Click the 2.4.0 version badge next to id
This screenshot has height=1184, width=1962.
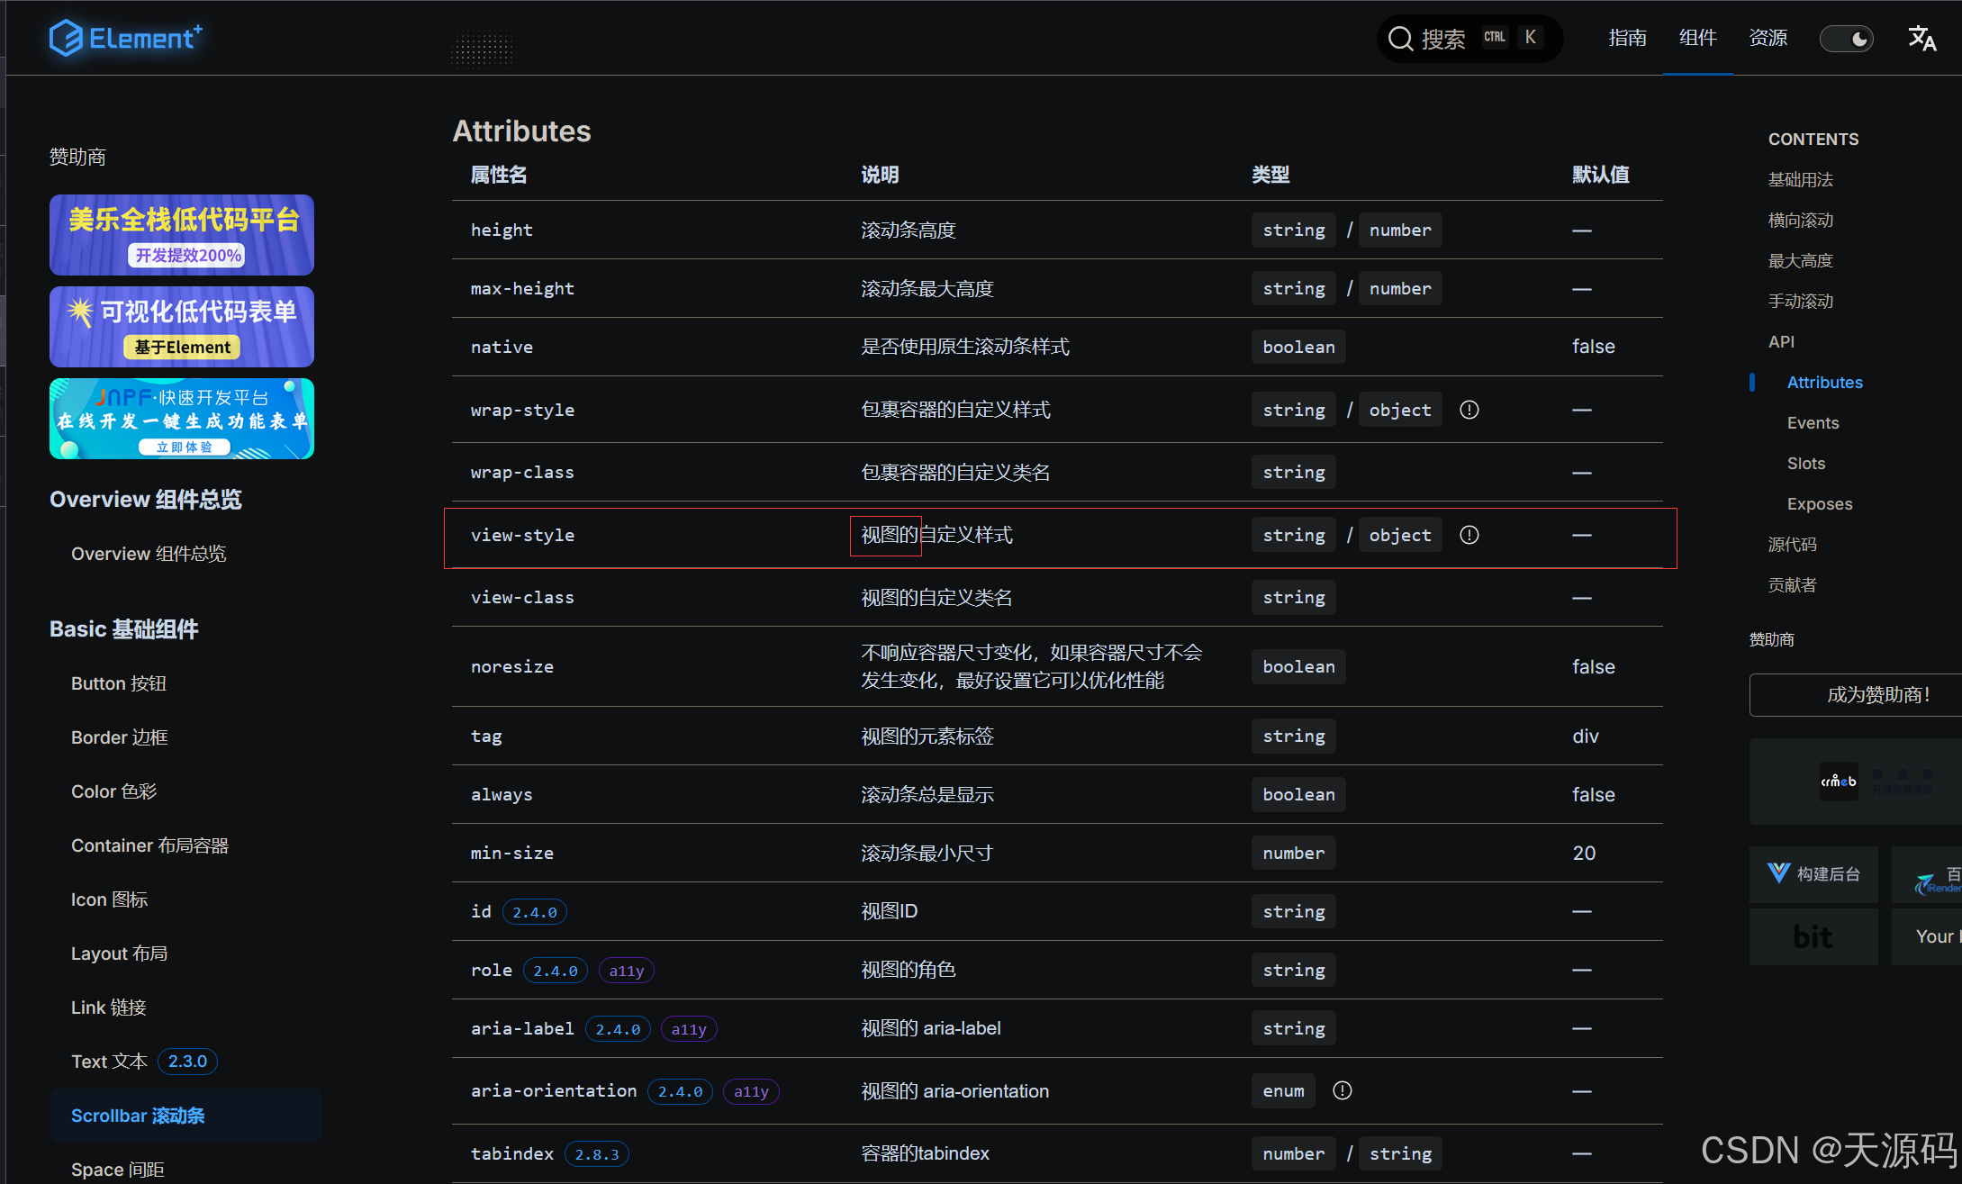click(x=534, y=911)
